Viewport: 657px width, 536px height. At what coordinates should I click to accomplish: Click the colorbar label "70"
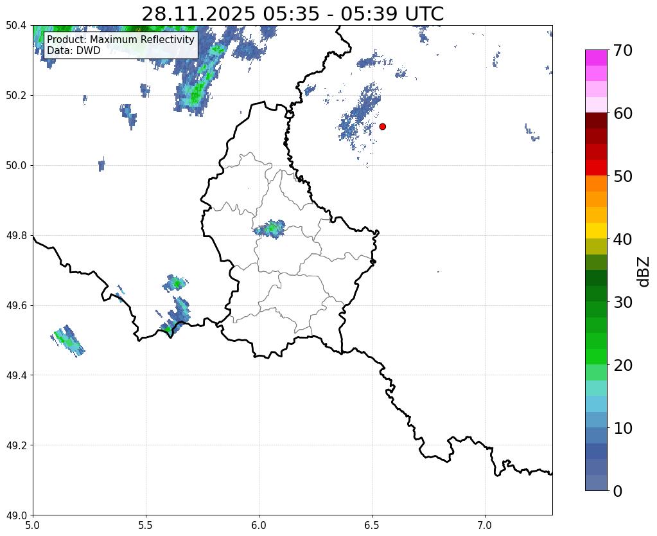point(623,50)
